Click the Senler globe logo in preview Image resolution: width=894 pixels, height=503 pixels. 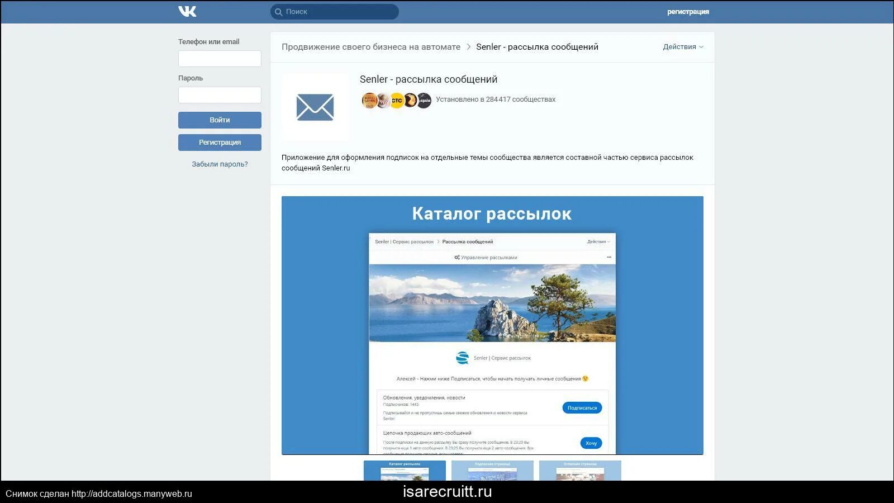pyautogui.click(x=462, y=358)
